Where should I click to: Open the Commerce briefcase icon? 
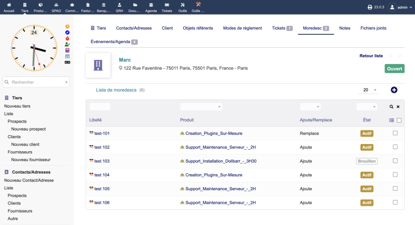pos(72,5)
